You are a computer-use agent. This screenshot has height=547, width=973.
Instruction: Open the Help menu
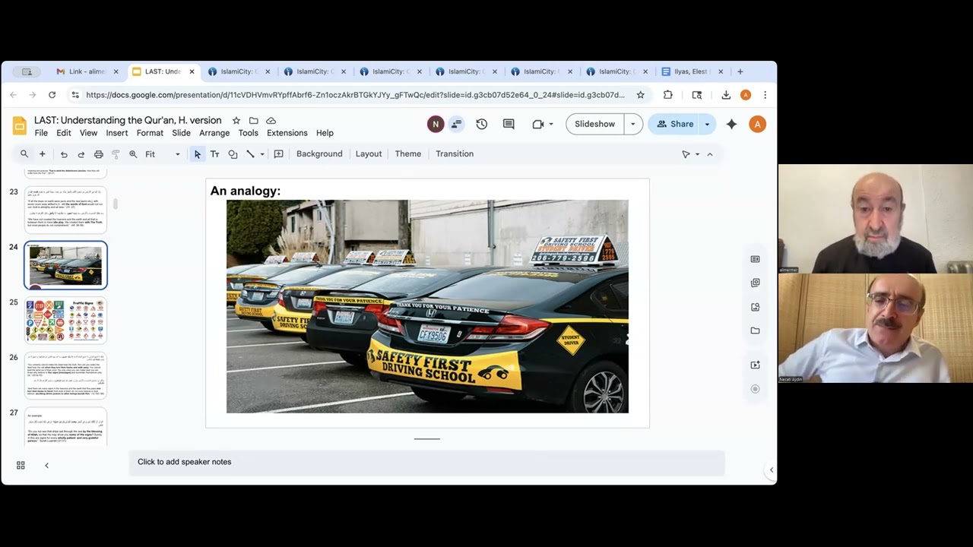pos(325,133)
